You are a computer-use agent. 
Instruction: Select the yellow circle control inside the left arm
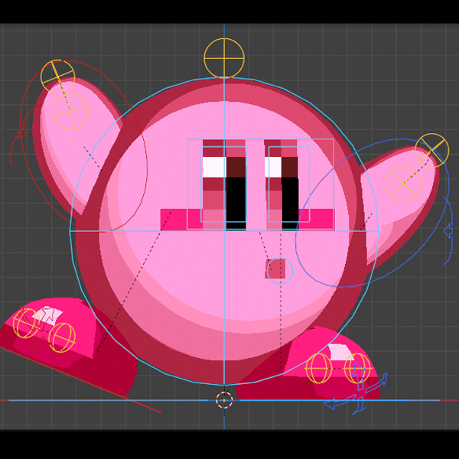pyautogui.click(x=70, y=111)
